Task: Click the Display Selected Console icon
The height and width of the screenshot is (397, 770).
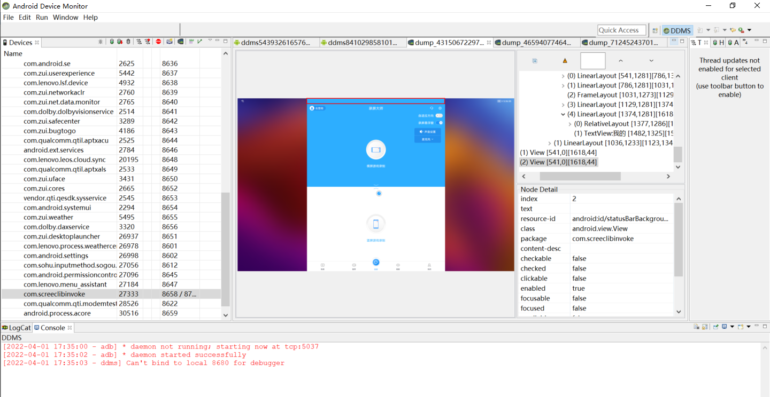Action: coord(724,327)
